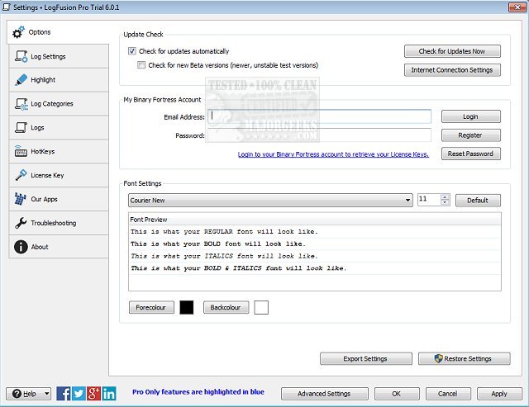This screenshot has width=529, height=407.
Task: Click the BOLD & ITALICS preview line
Action: (314, 268)
